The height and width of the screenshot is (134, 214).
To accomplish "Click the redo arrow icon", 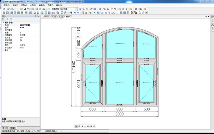I will coord(78,13).
